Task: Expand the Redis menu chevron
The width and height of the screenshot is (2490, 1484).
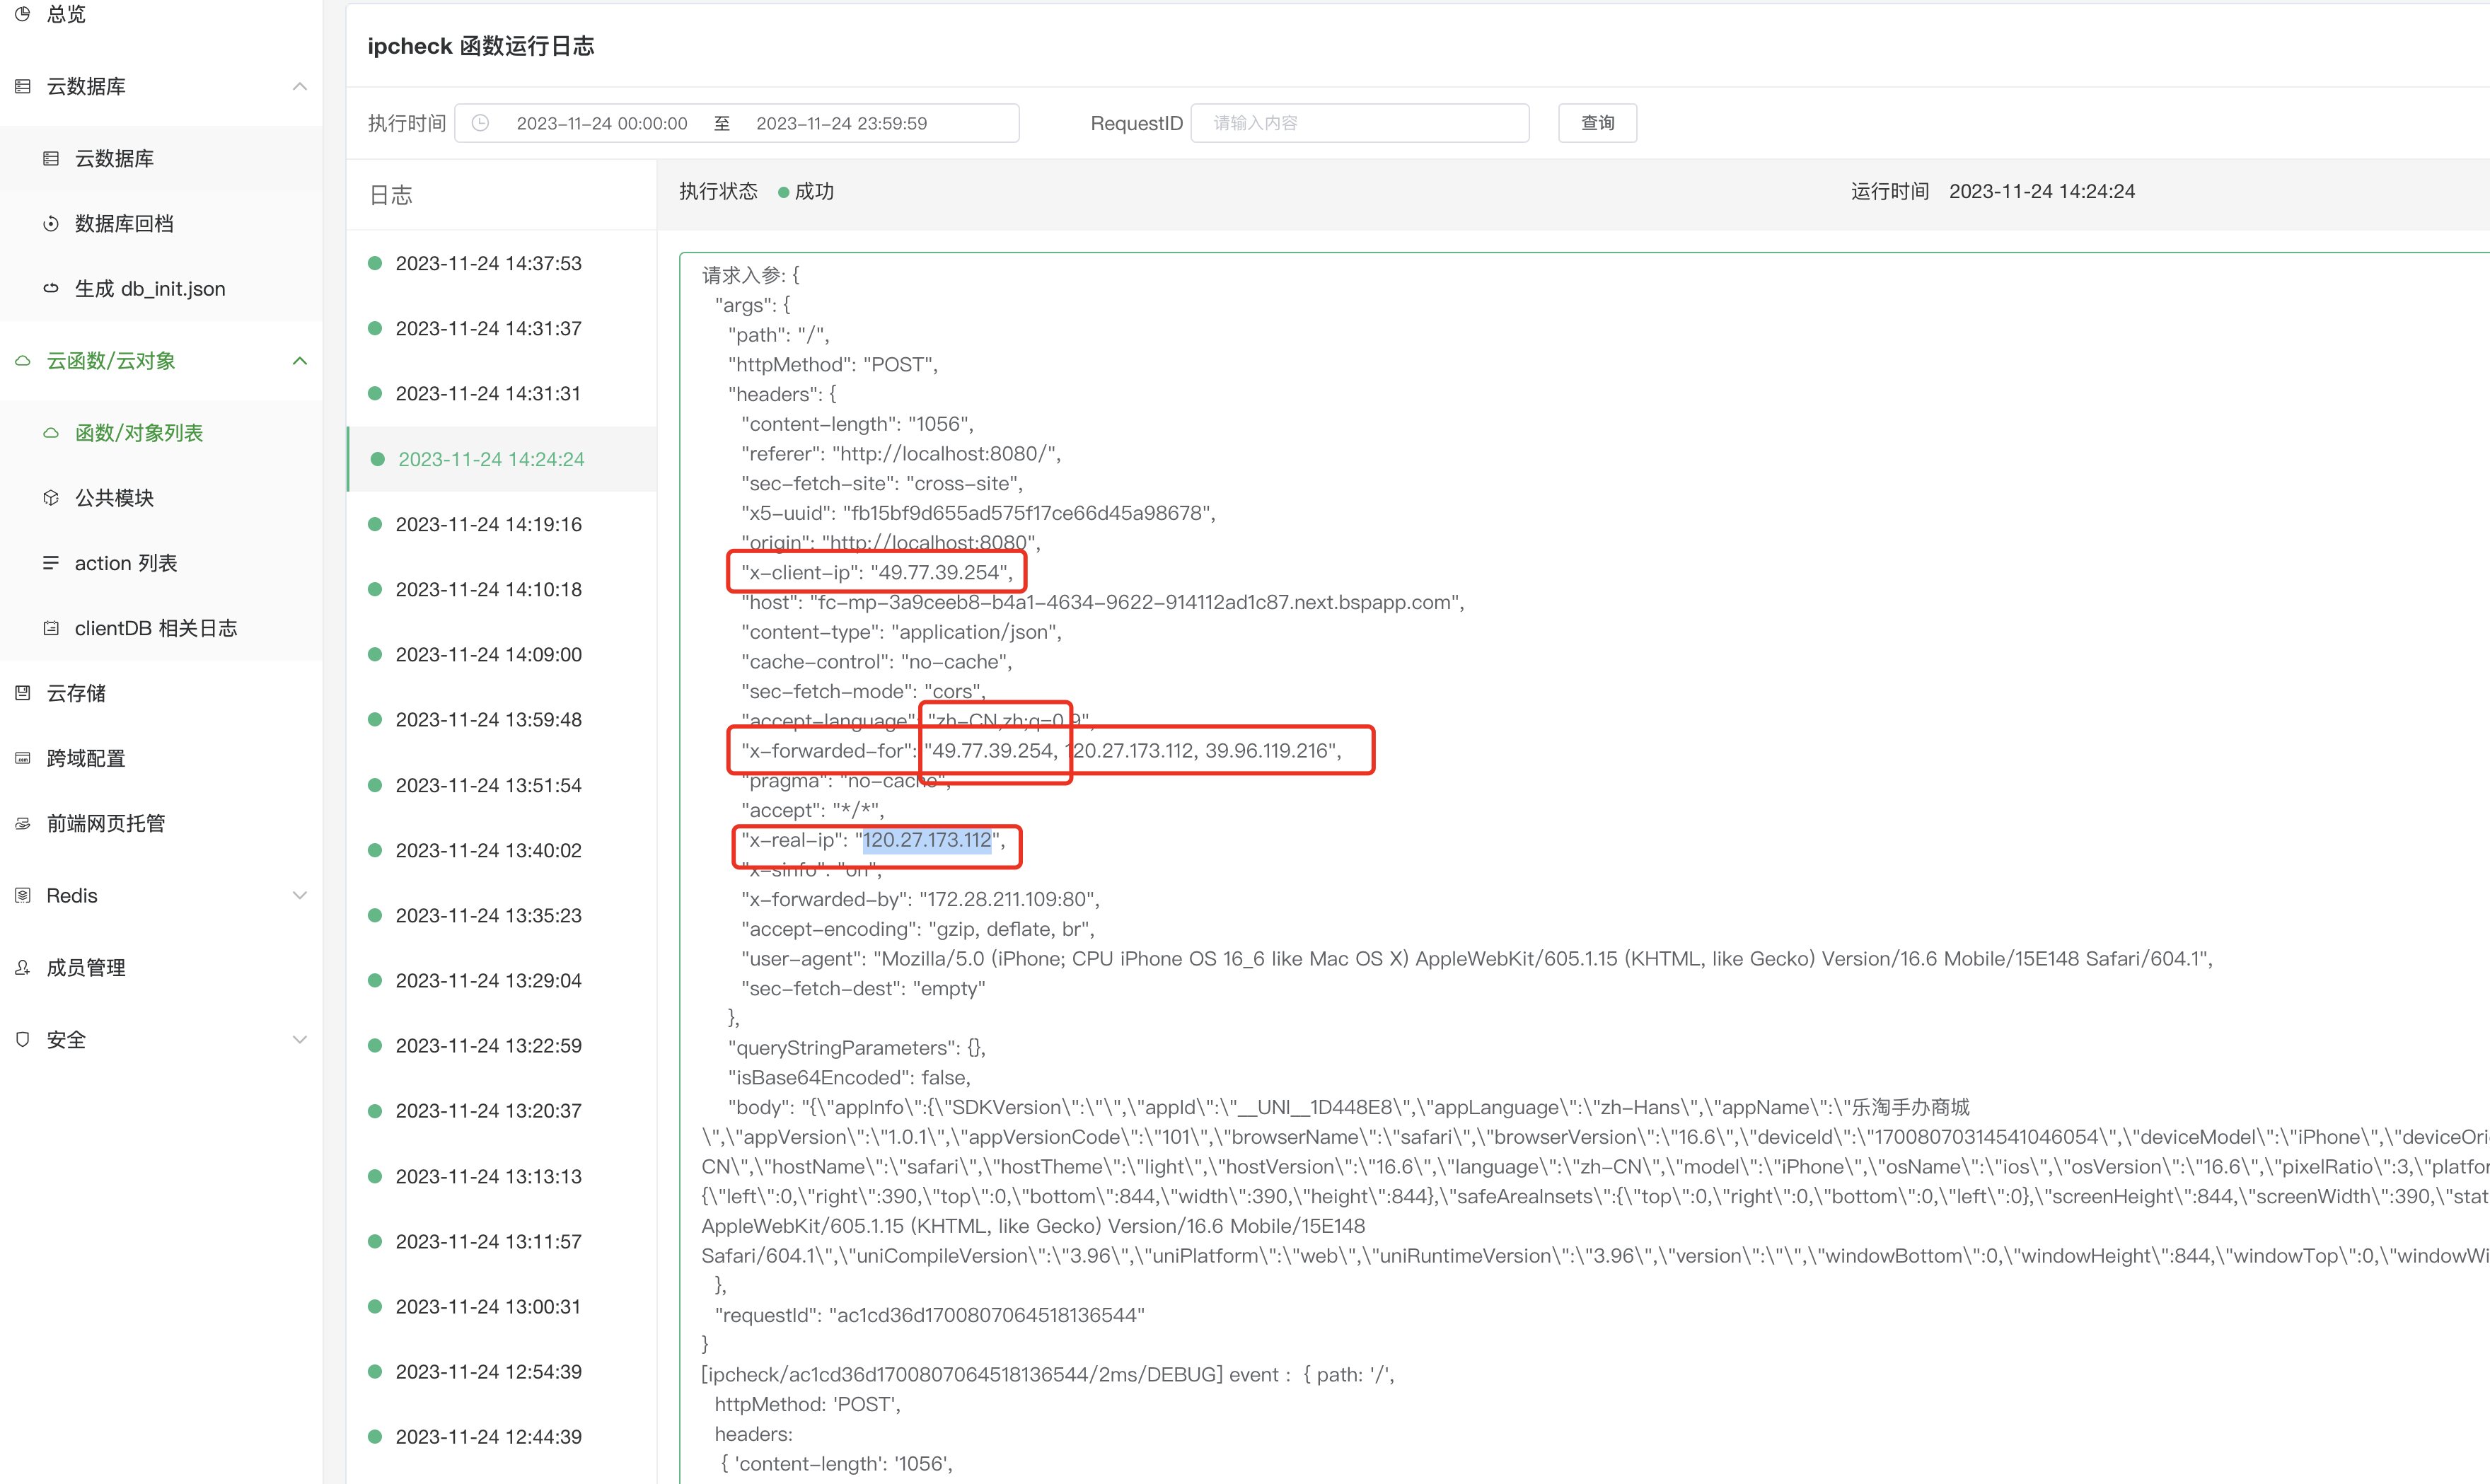Action: (299, 895)
